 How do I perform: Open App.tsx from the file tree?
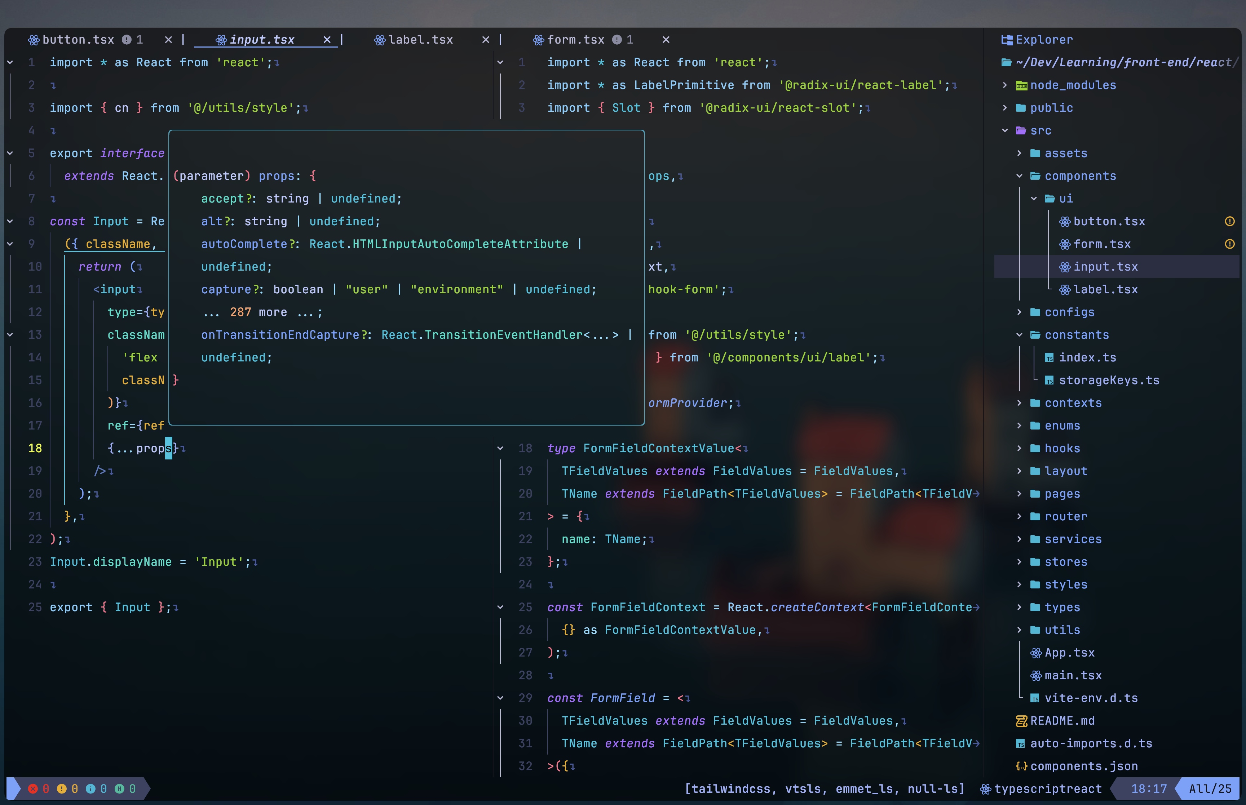click(x=1069, y=653)
